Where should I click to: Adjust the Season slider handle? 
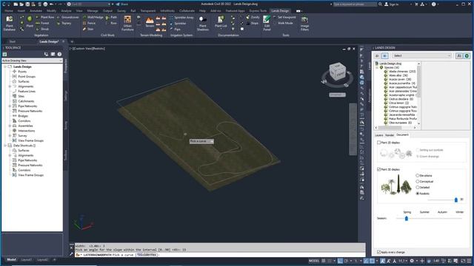(407, 219)
